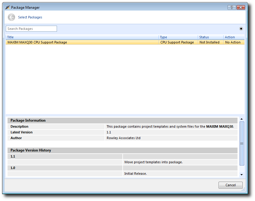The height and width of the screenshot is (201, 255).
Task: Click the "Description" label
Action: click(x=19, y=126)
